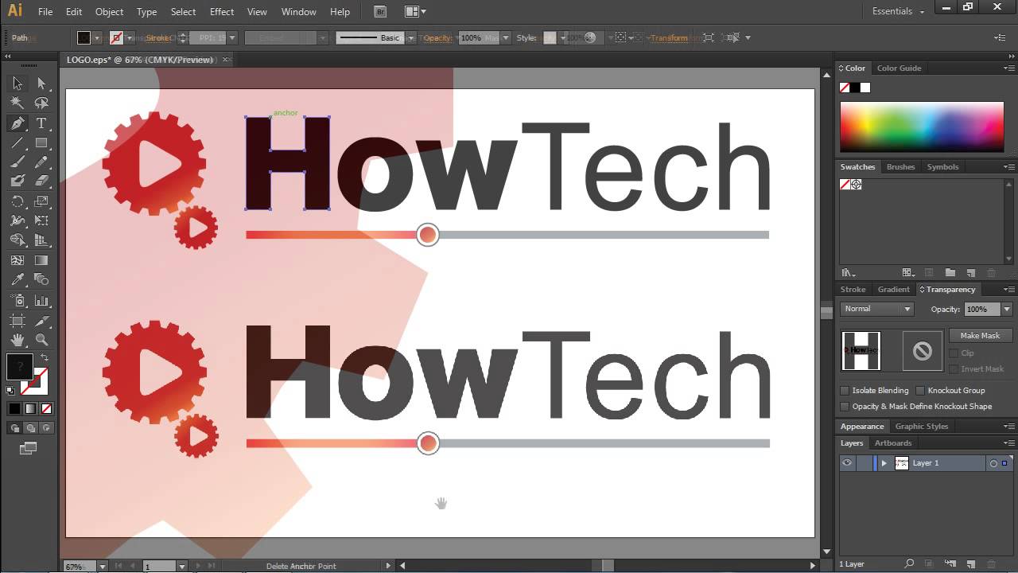Expand Layer 1 disclosure triangle
The height and width of the screenshot is (573, 1018).
[x=884, y=463]
